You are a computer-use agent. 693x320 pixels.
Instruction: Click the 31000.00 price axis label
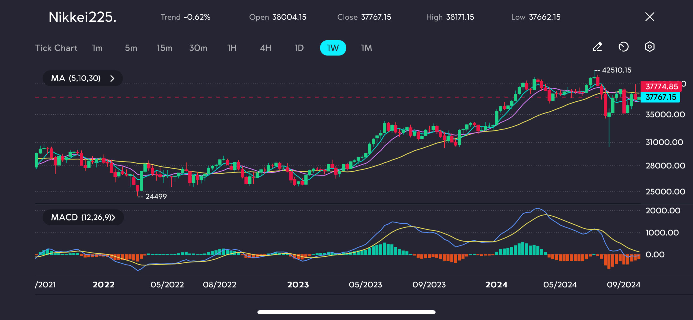click(x=664, y=142)
